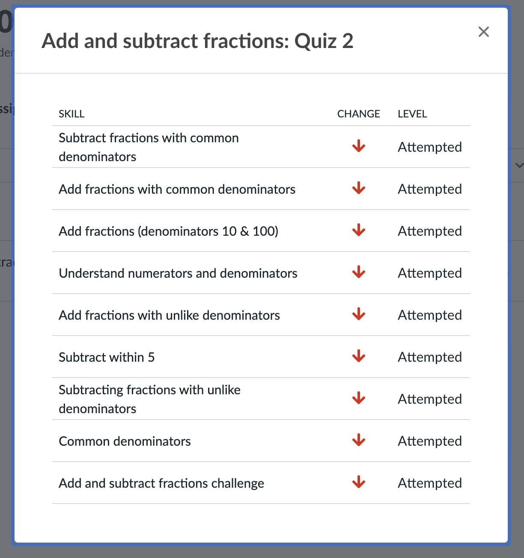
Task: Open Add fractions with unlike denominators skill
Action: 169,315
